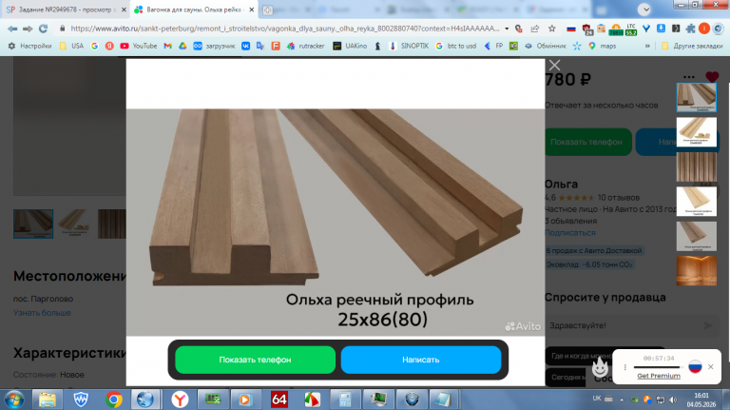Add listing to favorites with heart icon
The width and height of the screenshot is (730, 410).
point(712,77)
